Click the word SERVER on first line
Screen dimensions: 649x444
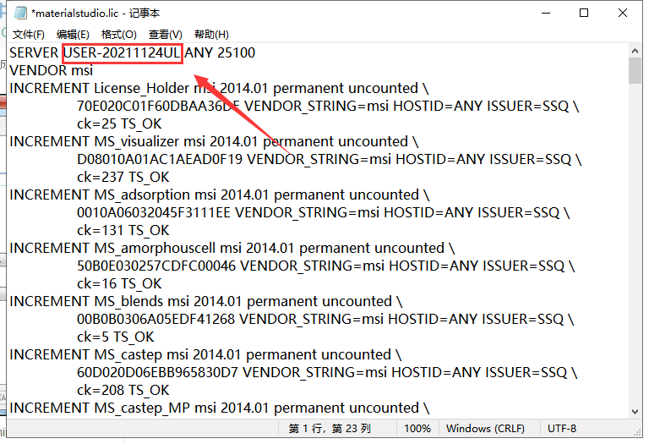34,53
